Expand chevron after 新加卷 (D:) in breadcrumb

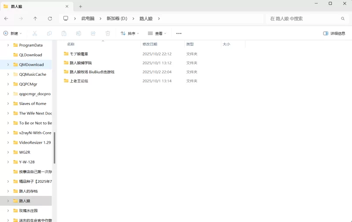(x=133, y=18)
